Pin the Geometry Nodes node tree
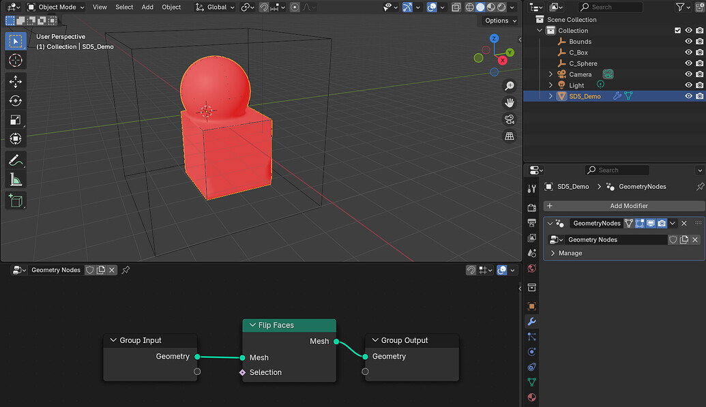706x407 pixels. (126, 270)
